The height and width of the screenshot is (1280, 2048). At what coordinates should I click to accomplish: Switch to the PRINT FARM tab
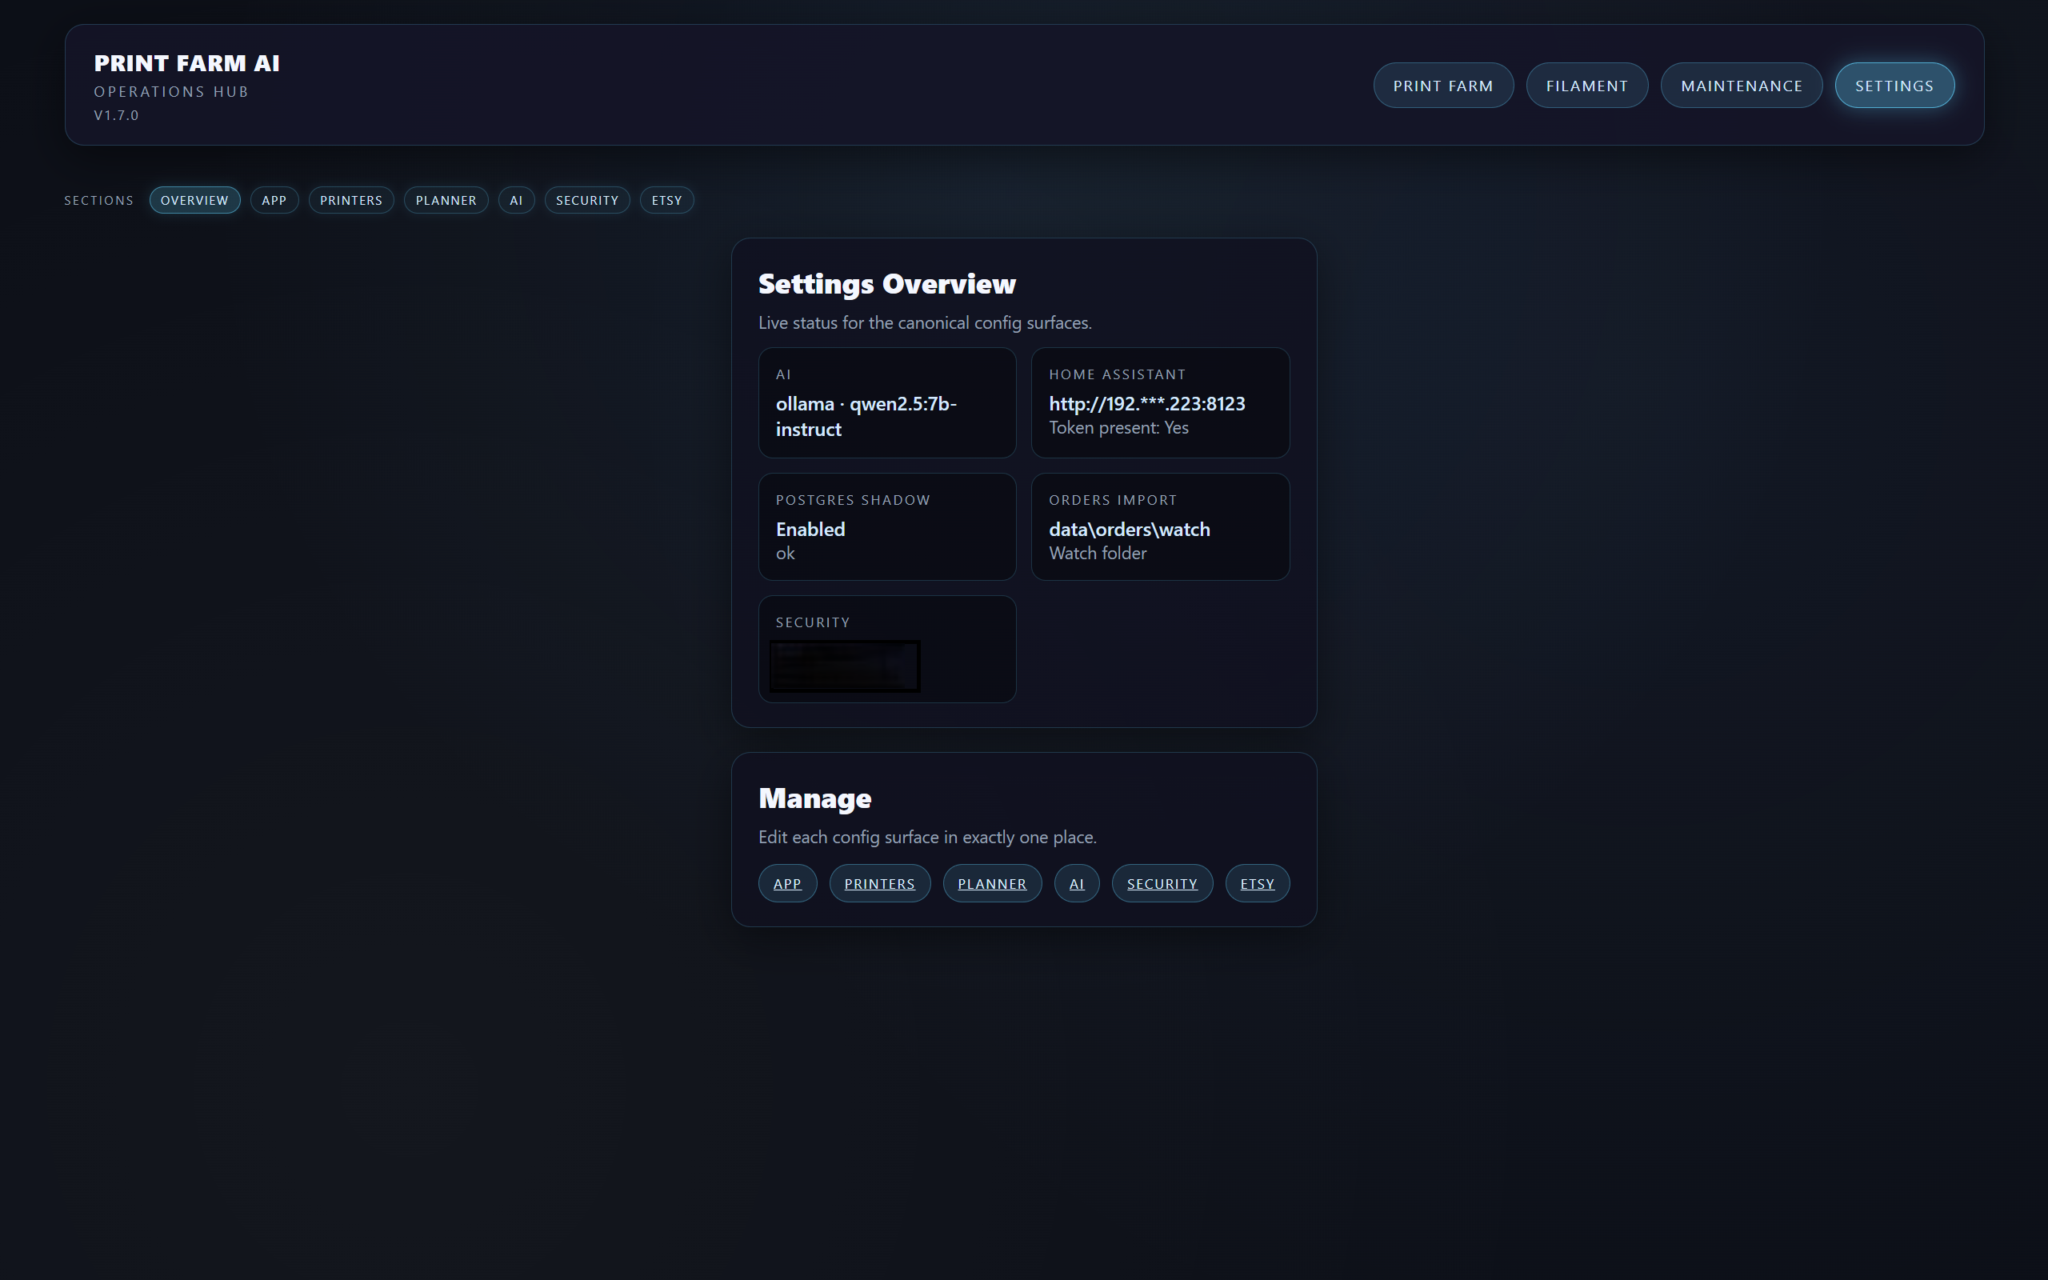(x=1443, y=85)
